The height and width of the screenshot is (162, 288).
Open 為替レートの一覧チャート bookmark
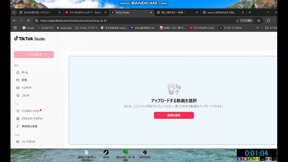(x=172, y=28)
